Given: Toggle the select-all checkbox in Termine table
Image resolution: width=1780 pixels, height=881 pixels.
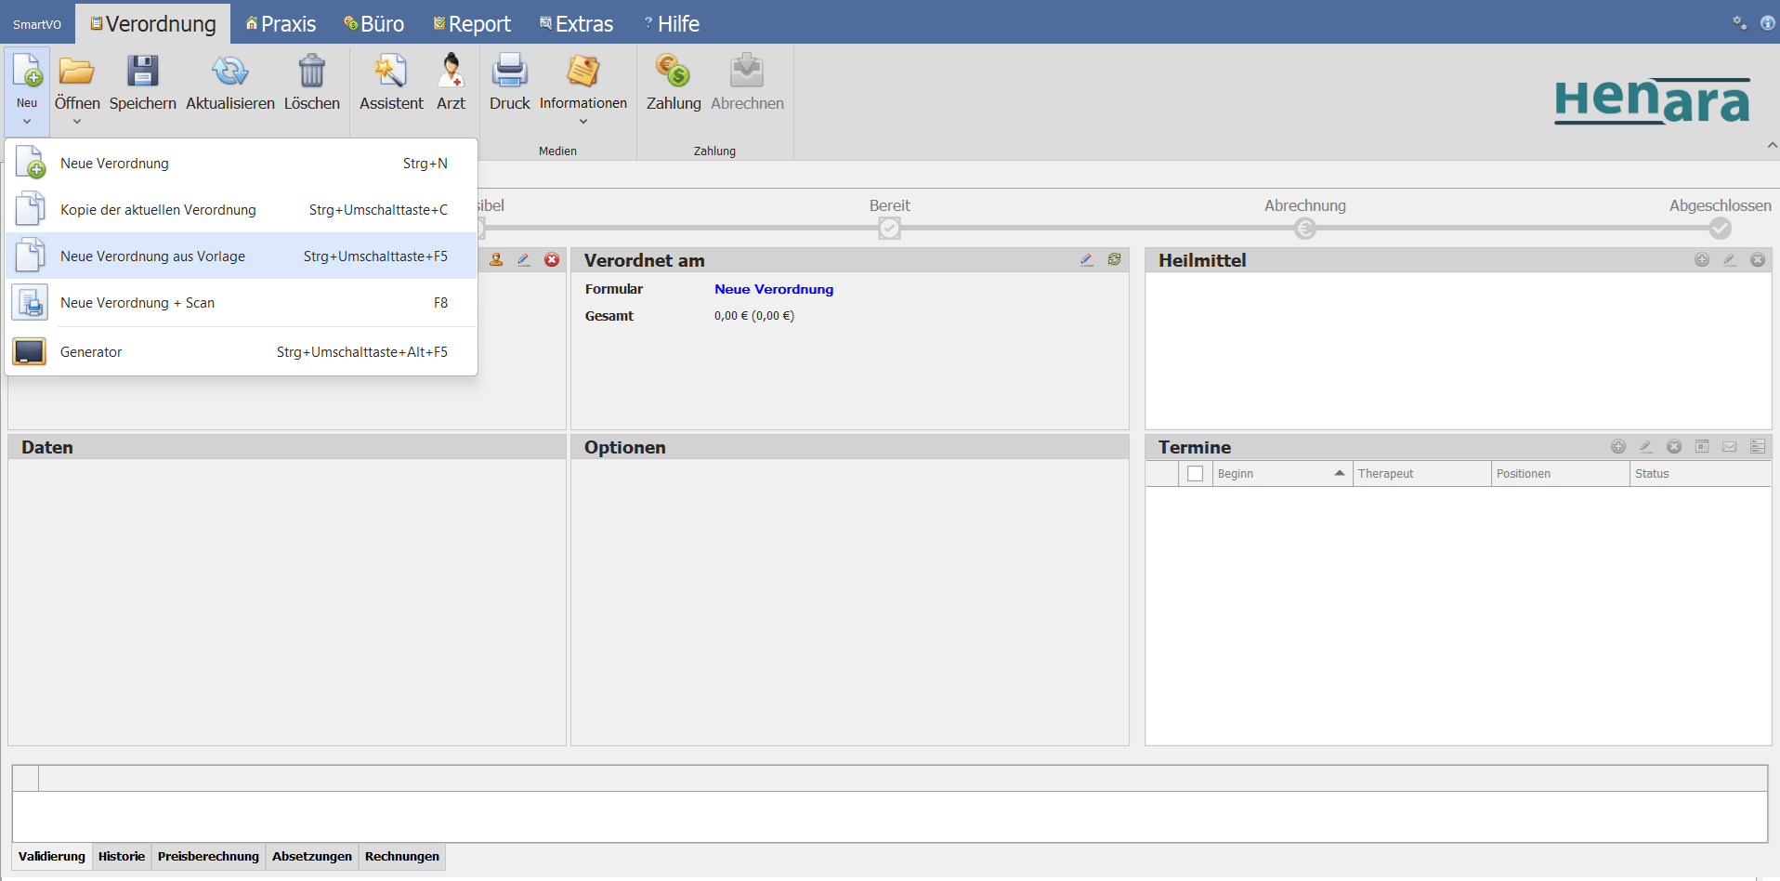Looking at the screenshot, I should tap(1195, 474).
